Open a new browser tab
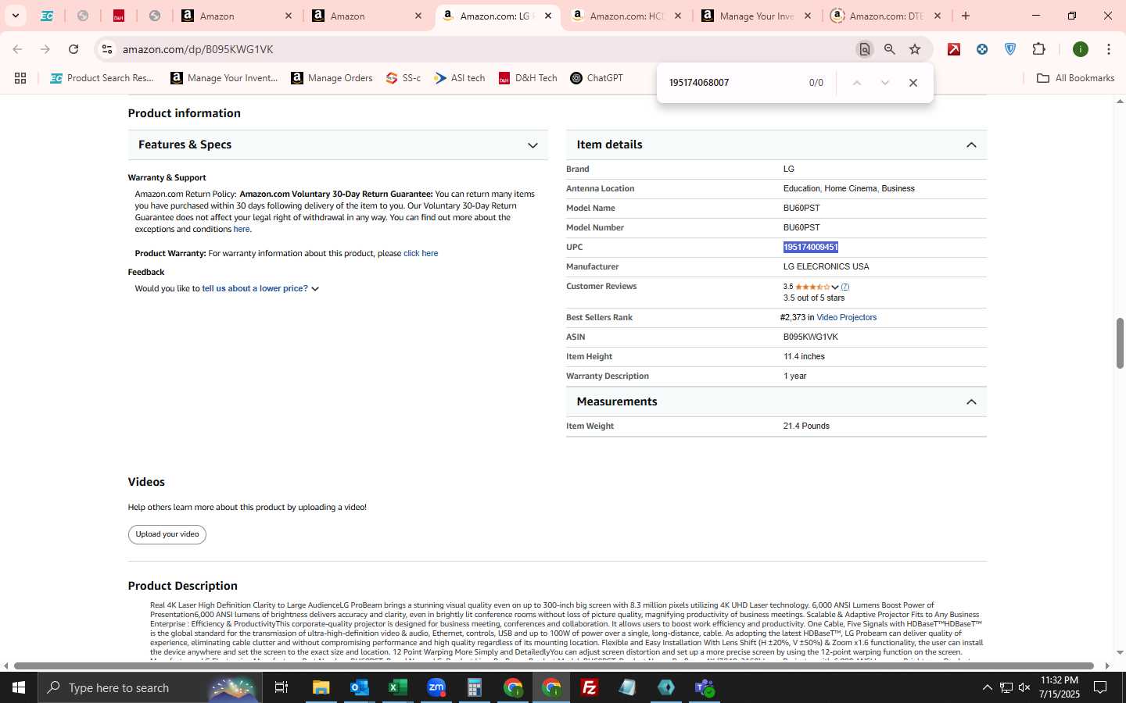The image size is (1126, 703). pyautogui.click(x=966, y=16)
